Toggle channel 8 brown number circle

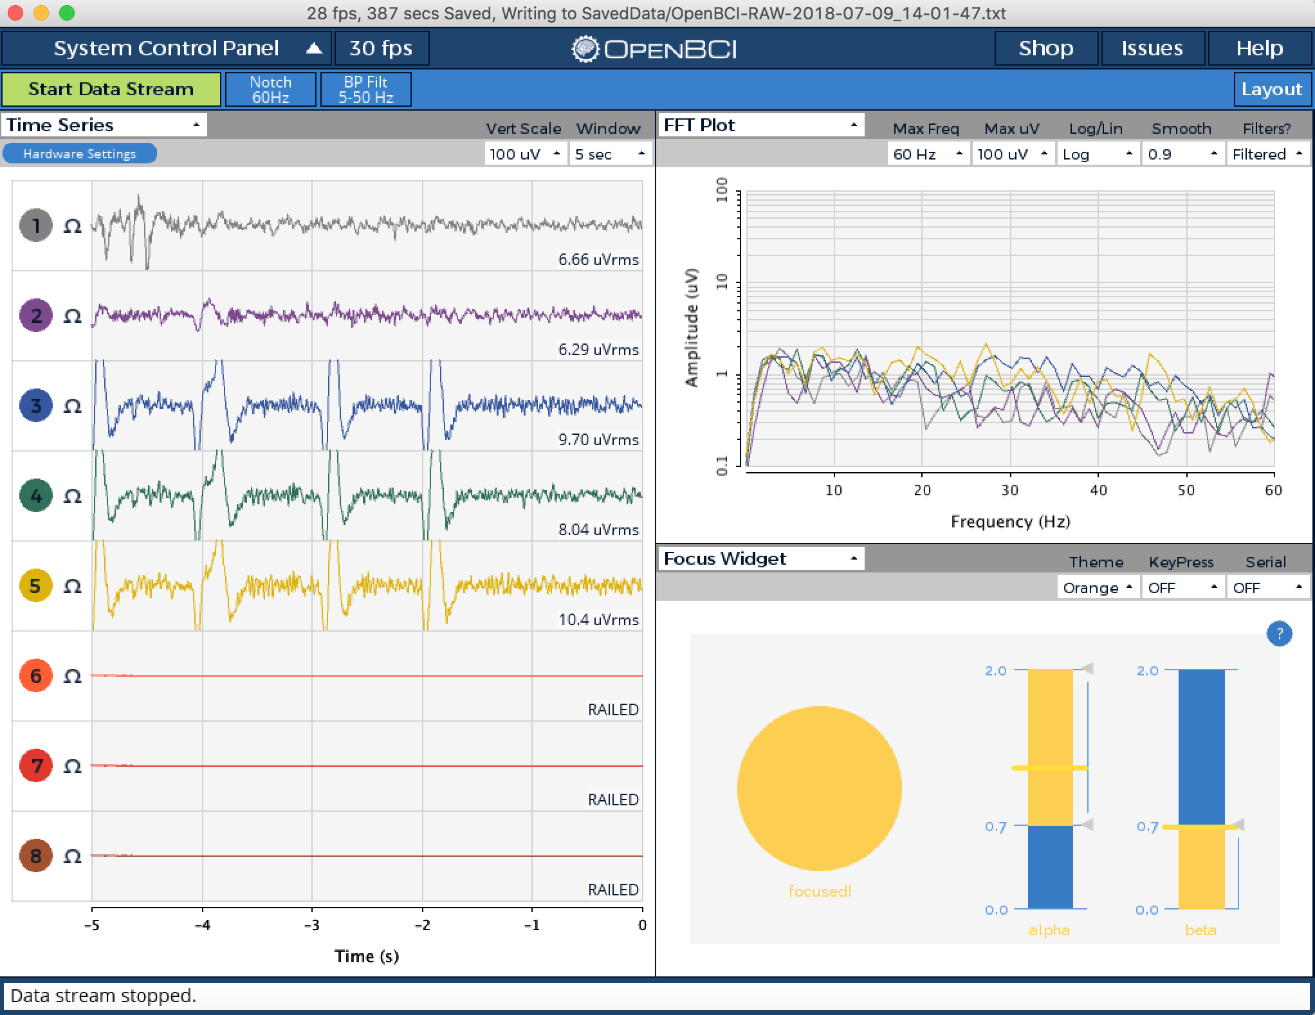[36, 855]
